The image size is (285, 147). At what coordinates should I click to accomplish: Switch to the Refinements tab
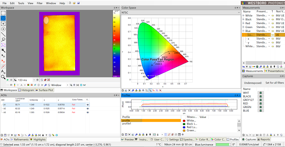(x=20, y=140)
